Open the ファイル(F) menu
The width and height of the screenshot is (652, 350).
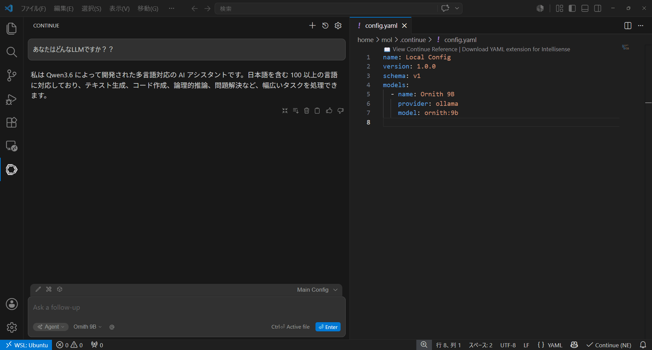[x=33, y=8]
